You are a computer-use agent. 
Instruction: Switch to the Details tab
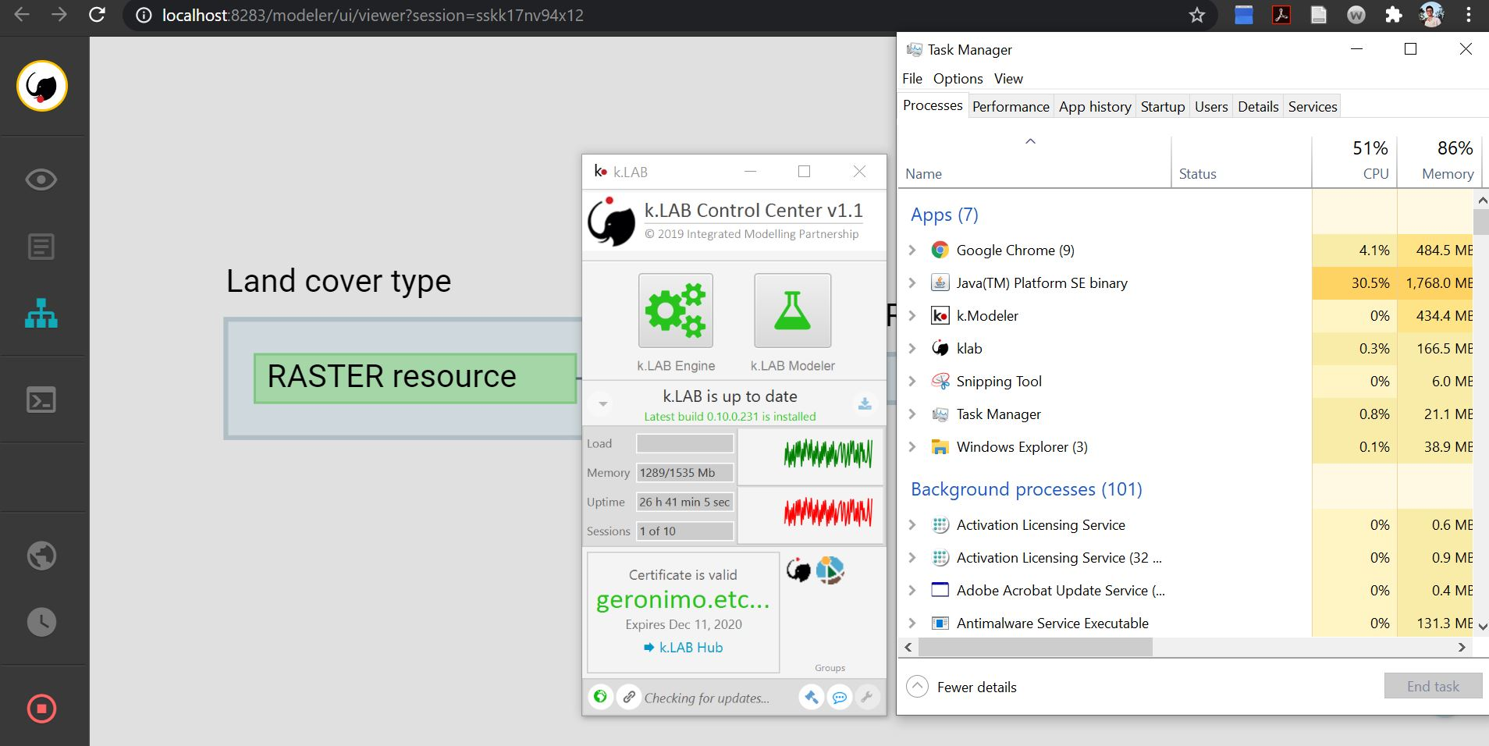[1258, 106]
